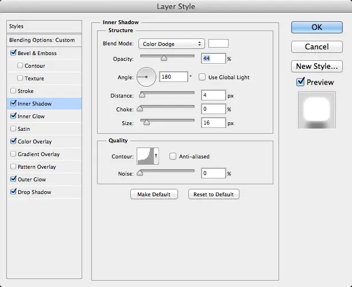The height and width of the screenshot is (287, 352).
Task: Check Use Global Light
Action: (x=202, y=77)
